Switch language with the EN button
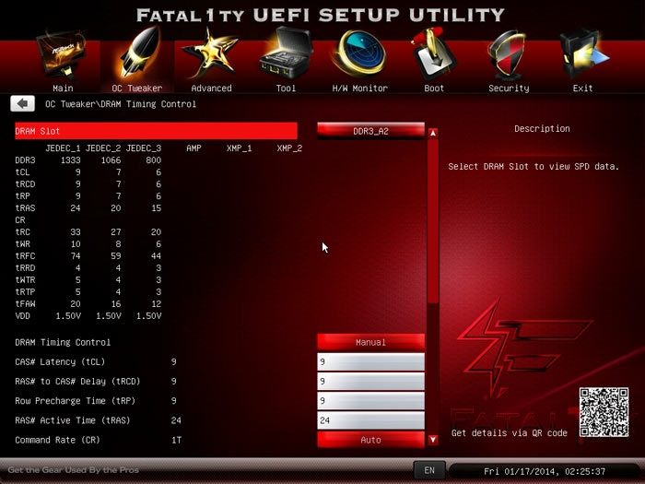Screen dimensions: 645x484 (429, 470)
